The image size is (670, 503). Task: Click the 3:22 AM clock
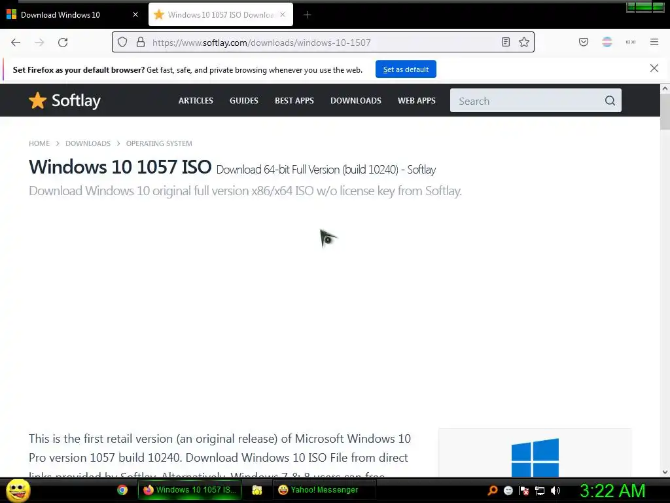(x=612, y=491)
